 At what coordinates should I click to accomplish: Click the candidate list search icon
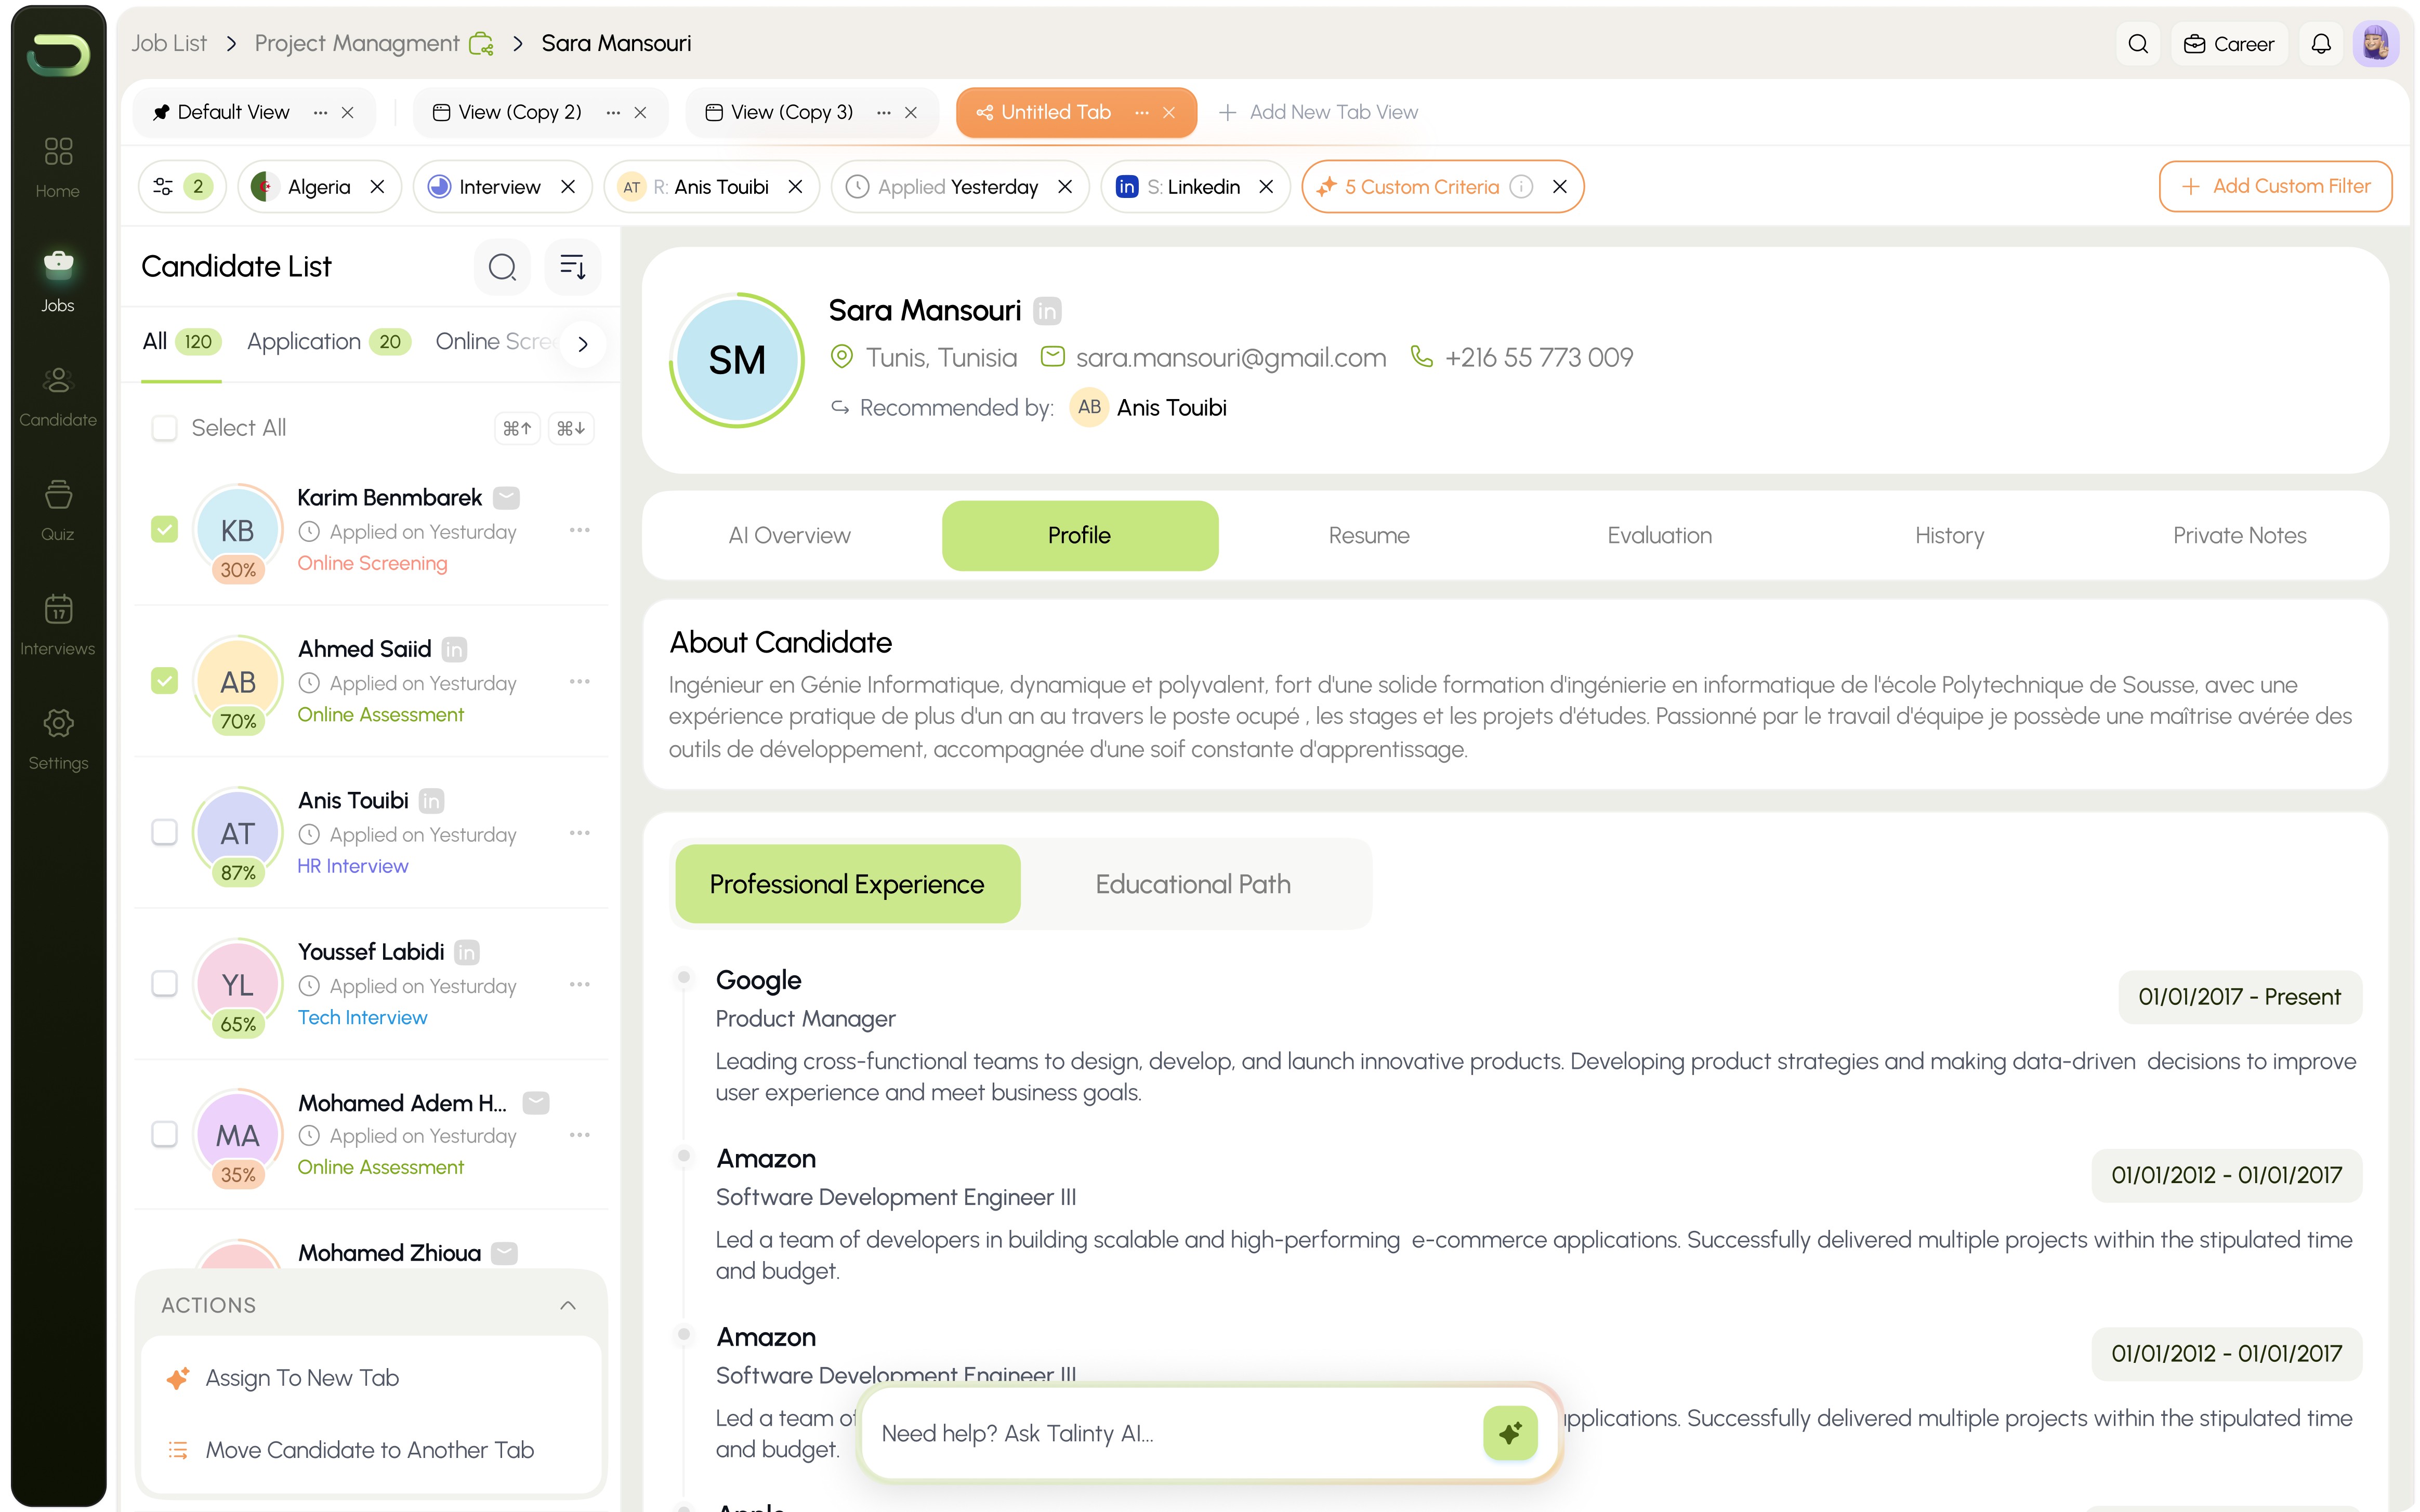point(502,267)
